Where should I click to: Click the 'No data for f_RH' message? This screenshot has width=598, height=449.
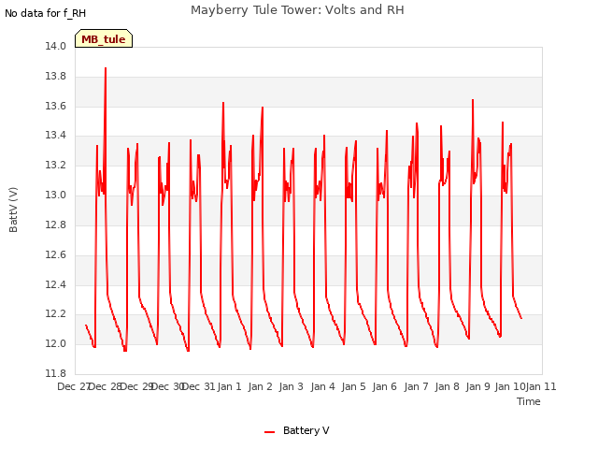[x=46, y=13]
